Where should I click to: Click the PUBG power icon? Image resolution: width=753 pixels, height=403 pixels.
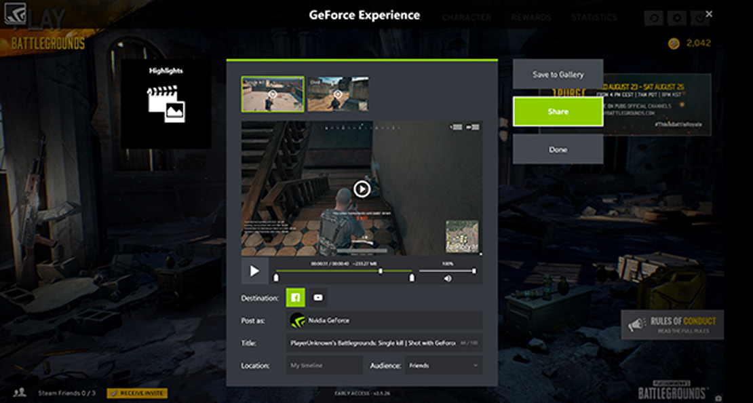(x=699, y=18)
